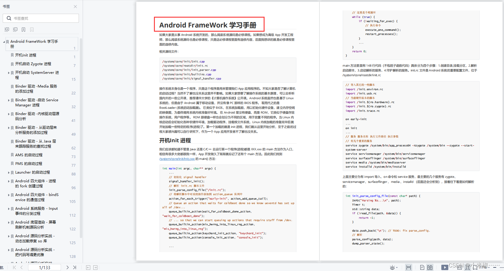This screenshot has height=271, width=504.
Task: Click the search magnifier icon
Action: pyautogui.click(x=9, y=18)
